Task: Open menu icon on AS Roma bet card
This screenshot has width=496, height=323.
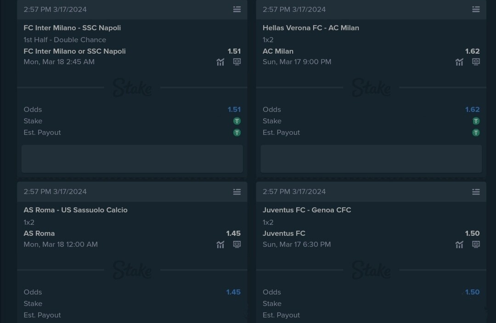Action: click(x=237, y=192)
